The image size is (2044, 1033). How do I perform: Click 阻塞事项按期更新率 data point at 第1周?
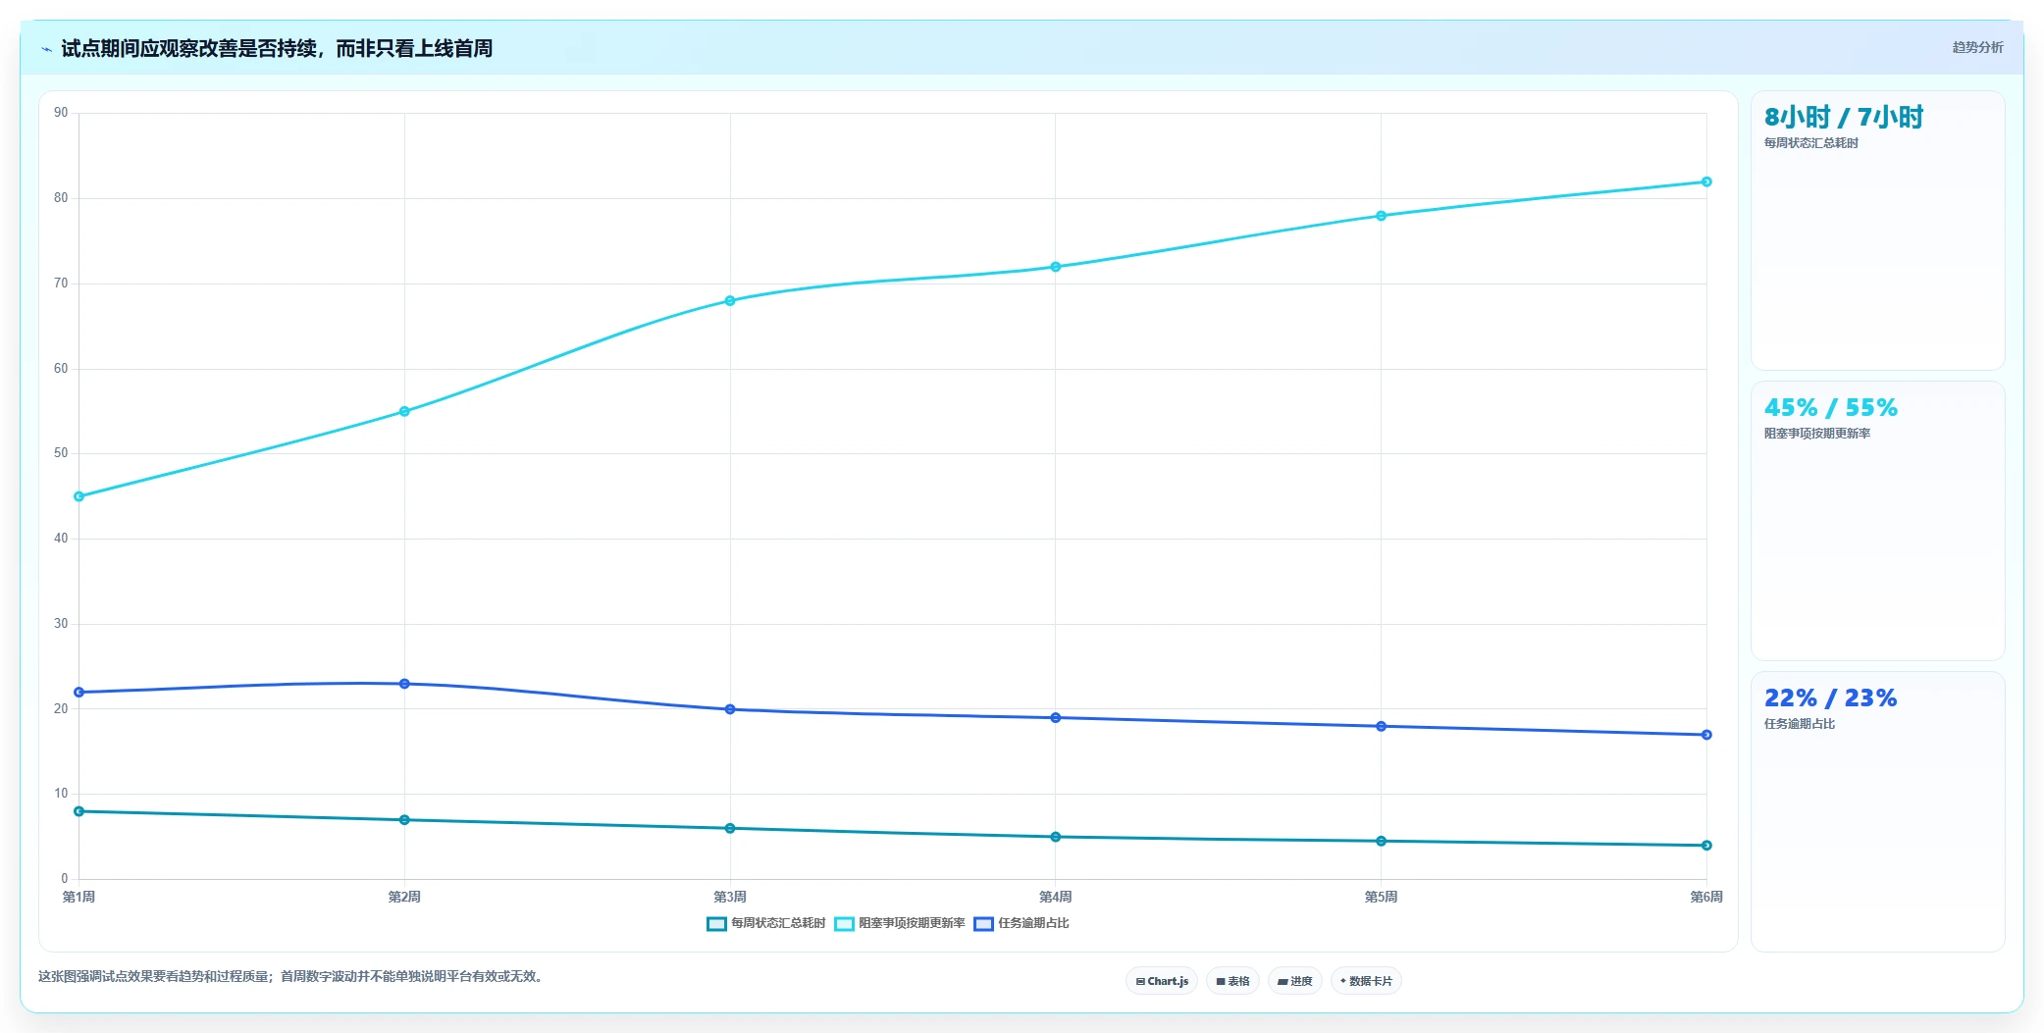79,496
